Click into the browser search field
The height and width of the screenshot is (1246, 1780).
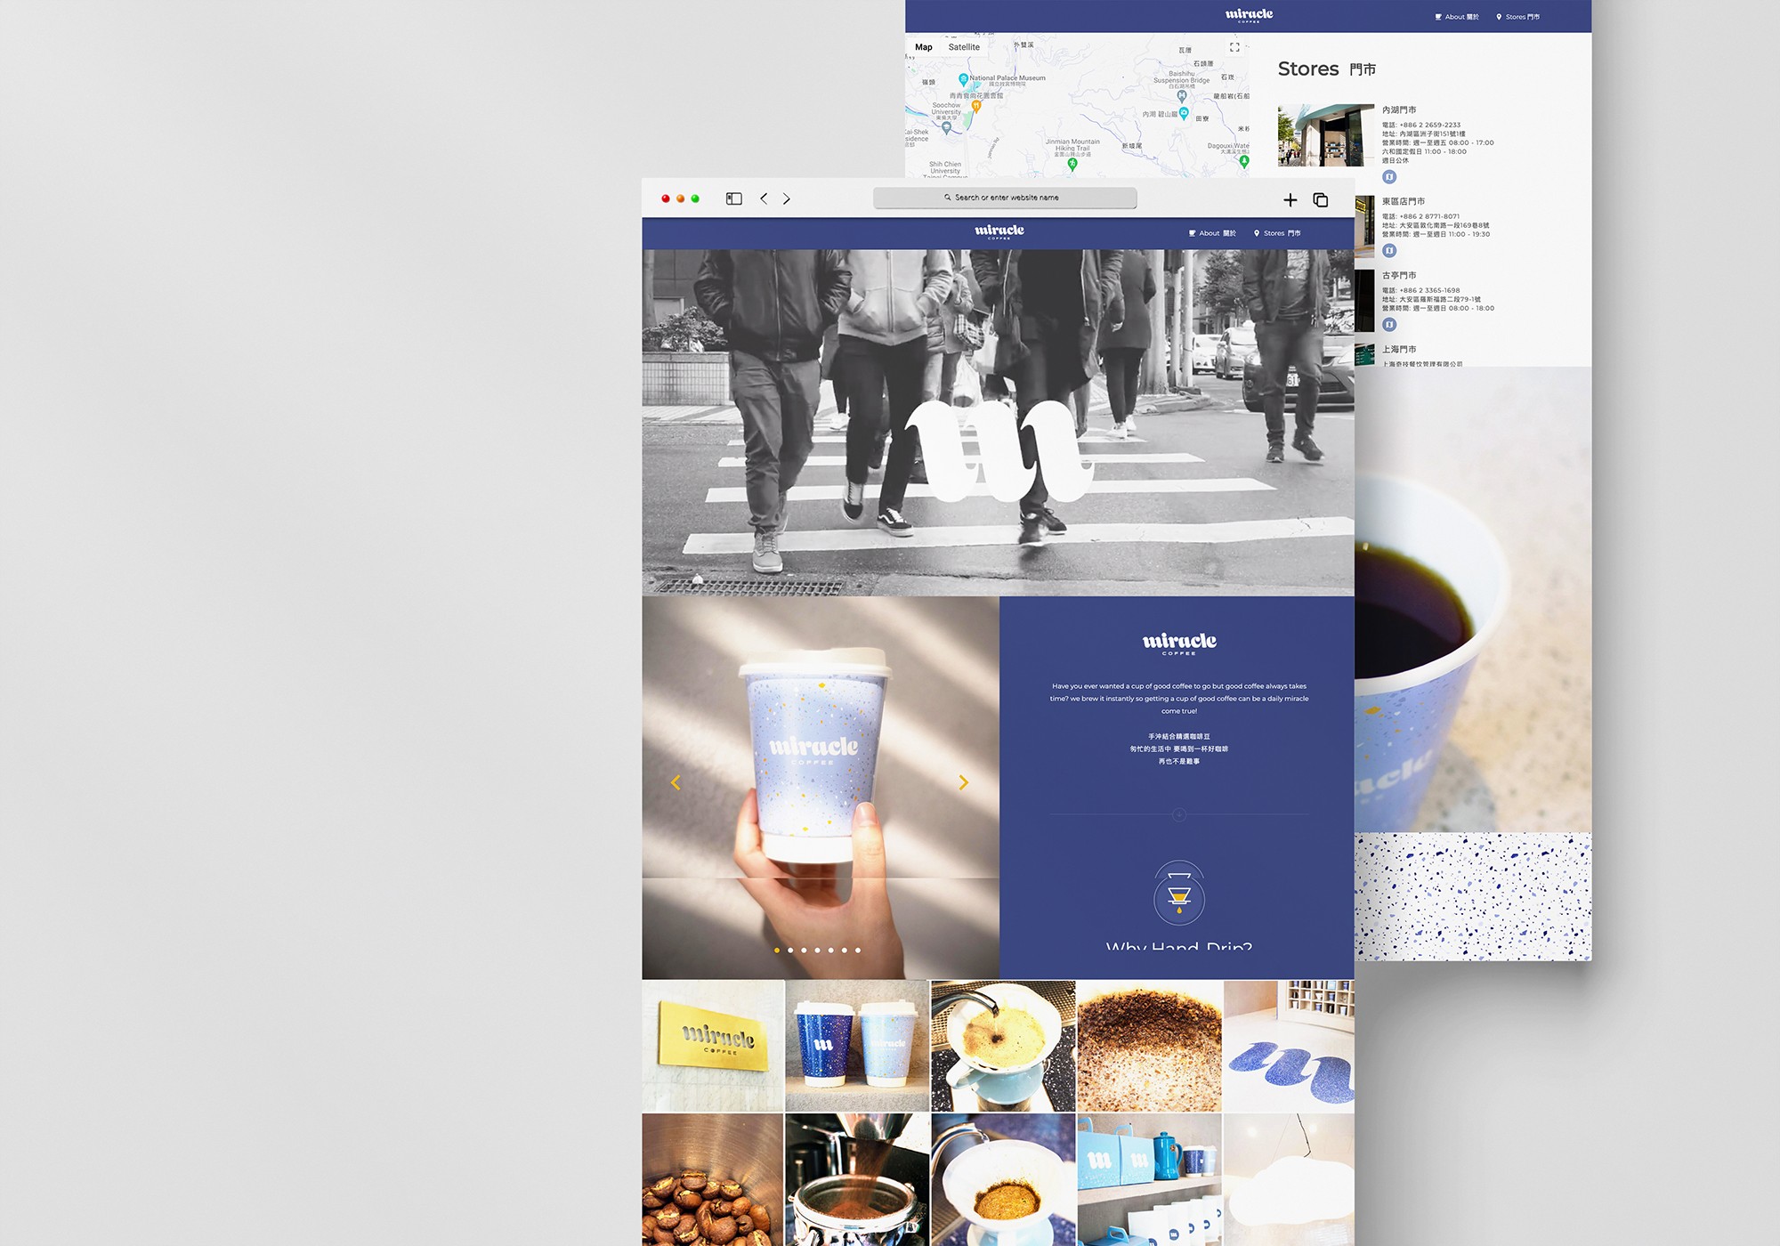point(1003,198)
